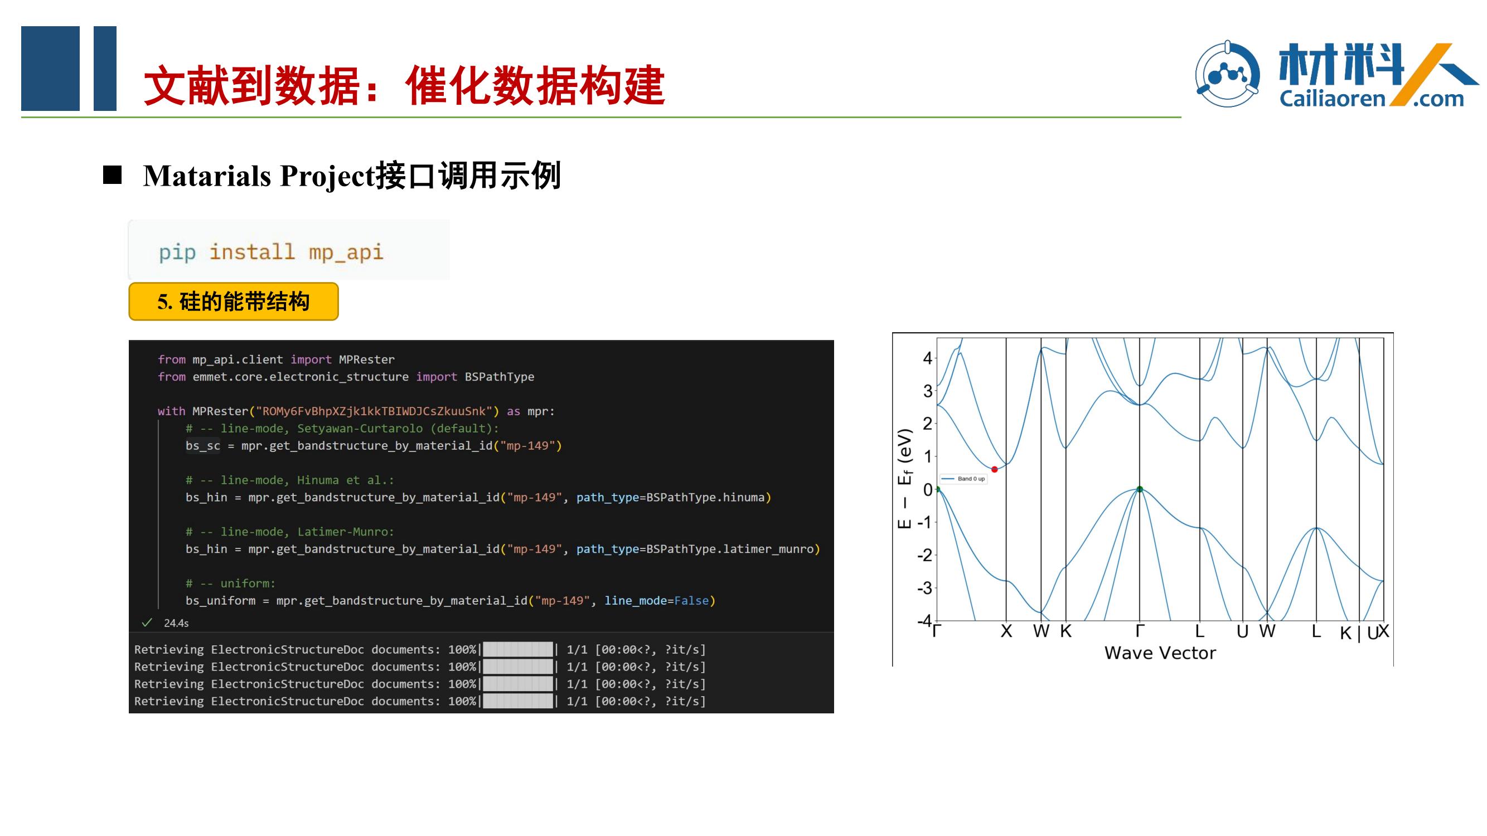The width and height of the screenshot is (1487, 836).
Task: Click the comment 'line-mode, Latimer-Munro:'
Action: tap(290, 532)
